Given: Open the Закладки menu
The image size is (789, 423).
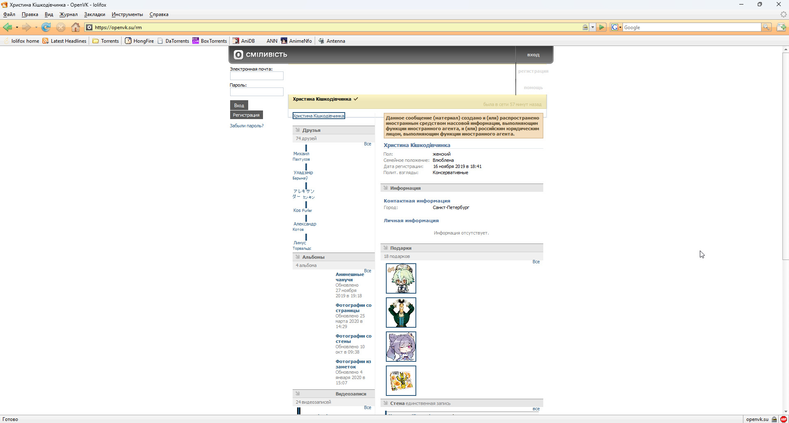Looking at the screenshot, I should pyautogui.click(x=95, y=14).
